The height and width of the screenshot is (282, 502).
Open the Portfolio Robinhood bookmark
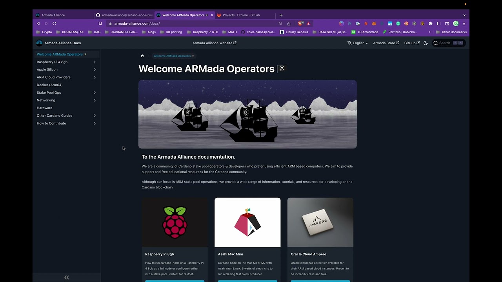coord(400,32)
